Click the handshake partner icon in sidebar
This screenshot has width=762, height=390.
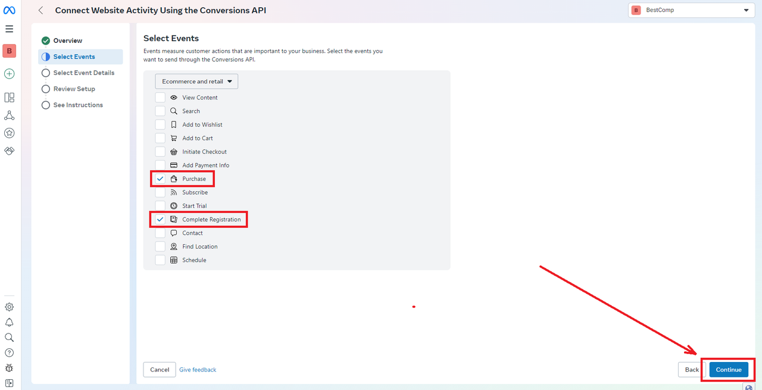pos(9,151)
